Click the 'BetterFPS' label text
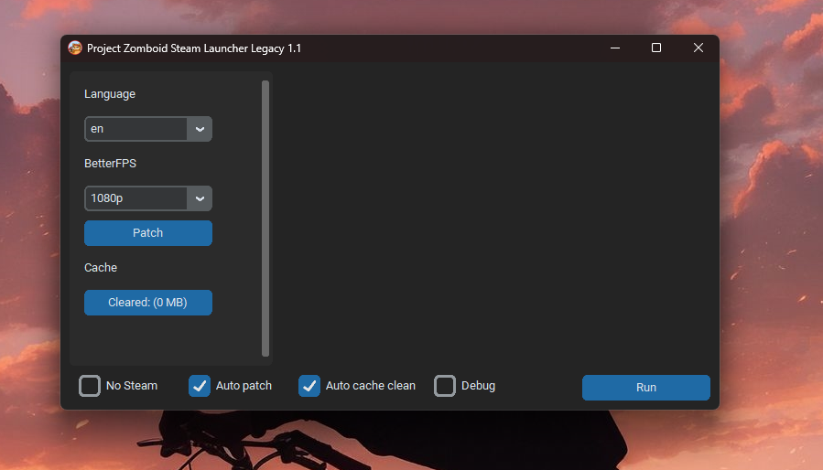 click(x=110, y=163)
